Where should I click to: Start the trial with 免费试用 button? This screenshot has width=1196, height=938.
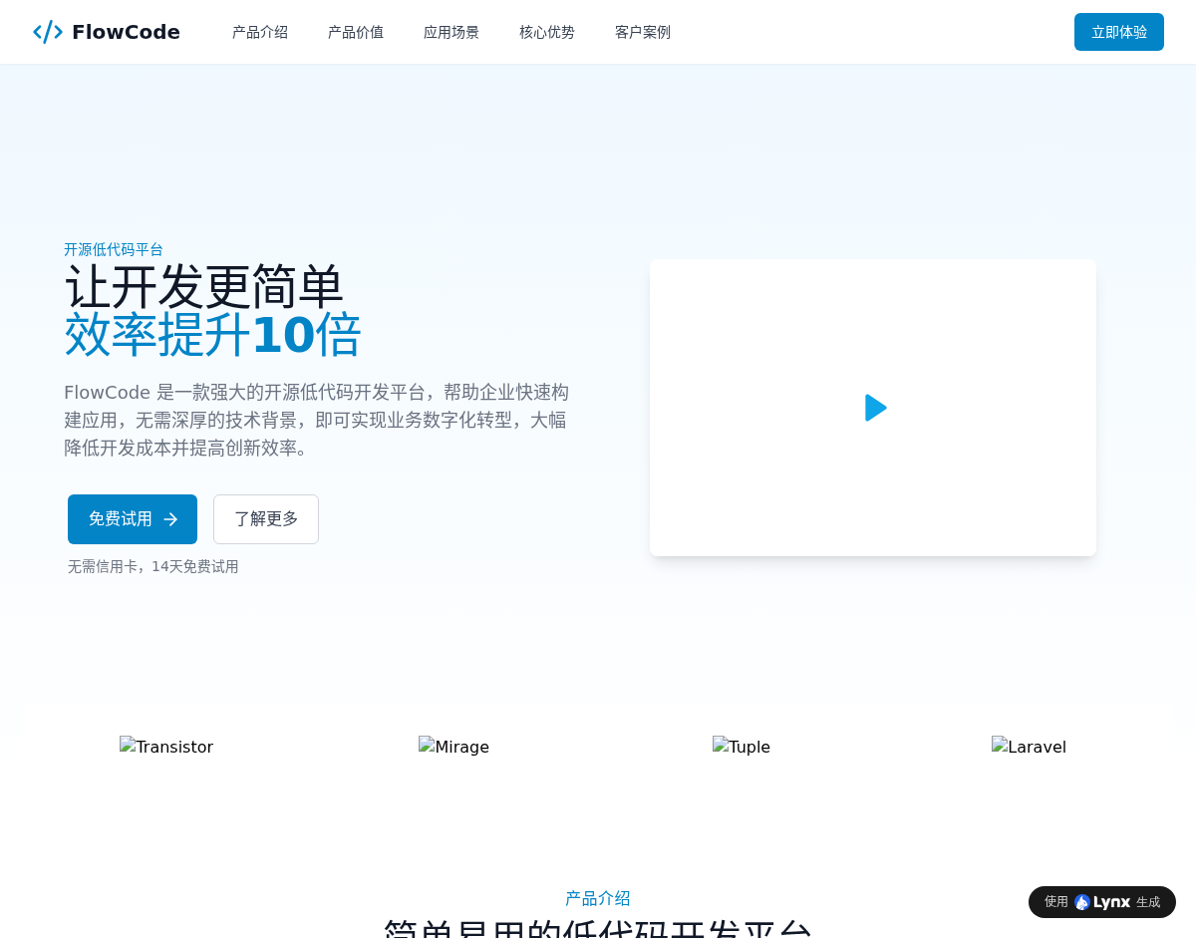[x=122, y=519]
